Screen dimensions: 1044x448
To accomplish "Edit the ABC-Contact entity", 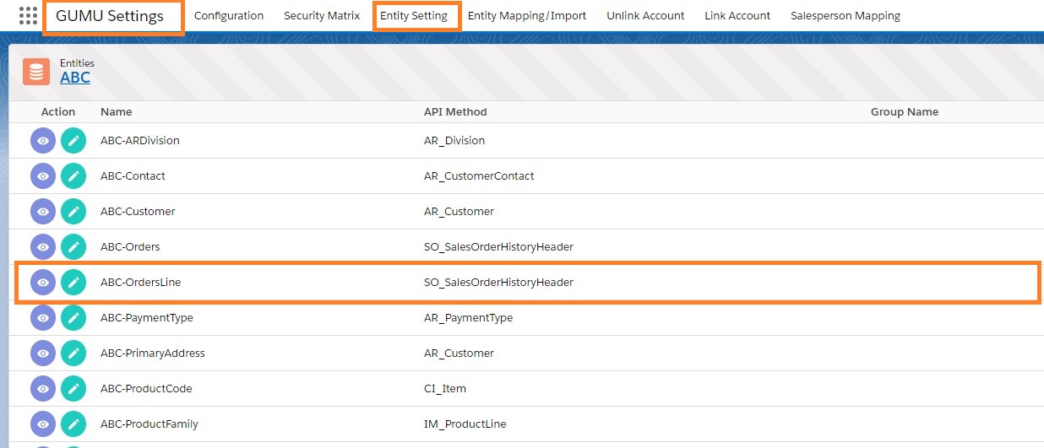I will (73, 176).
